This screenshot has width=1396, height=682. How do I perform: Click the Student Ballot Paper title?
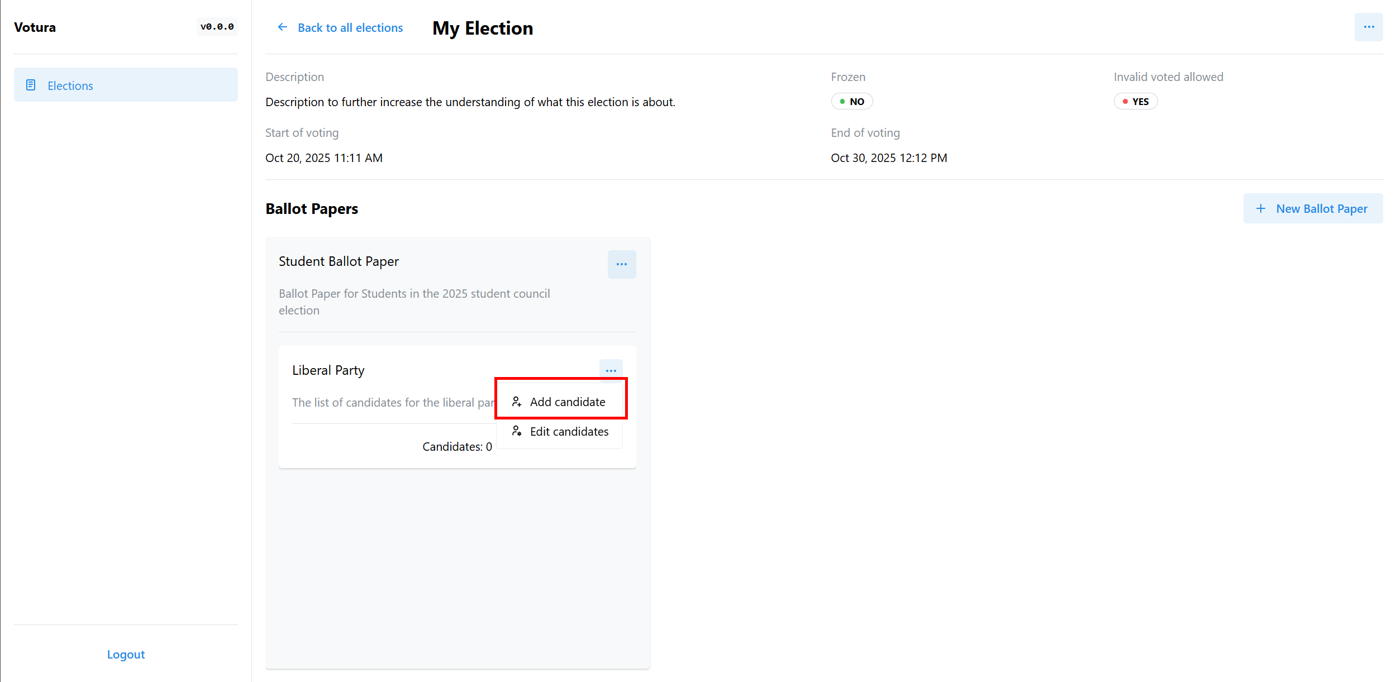(x=339, y=261)
